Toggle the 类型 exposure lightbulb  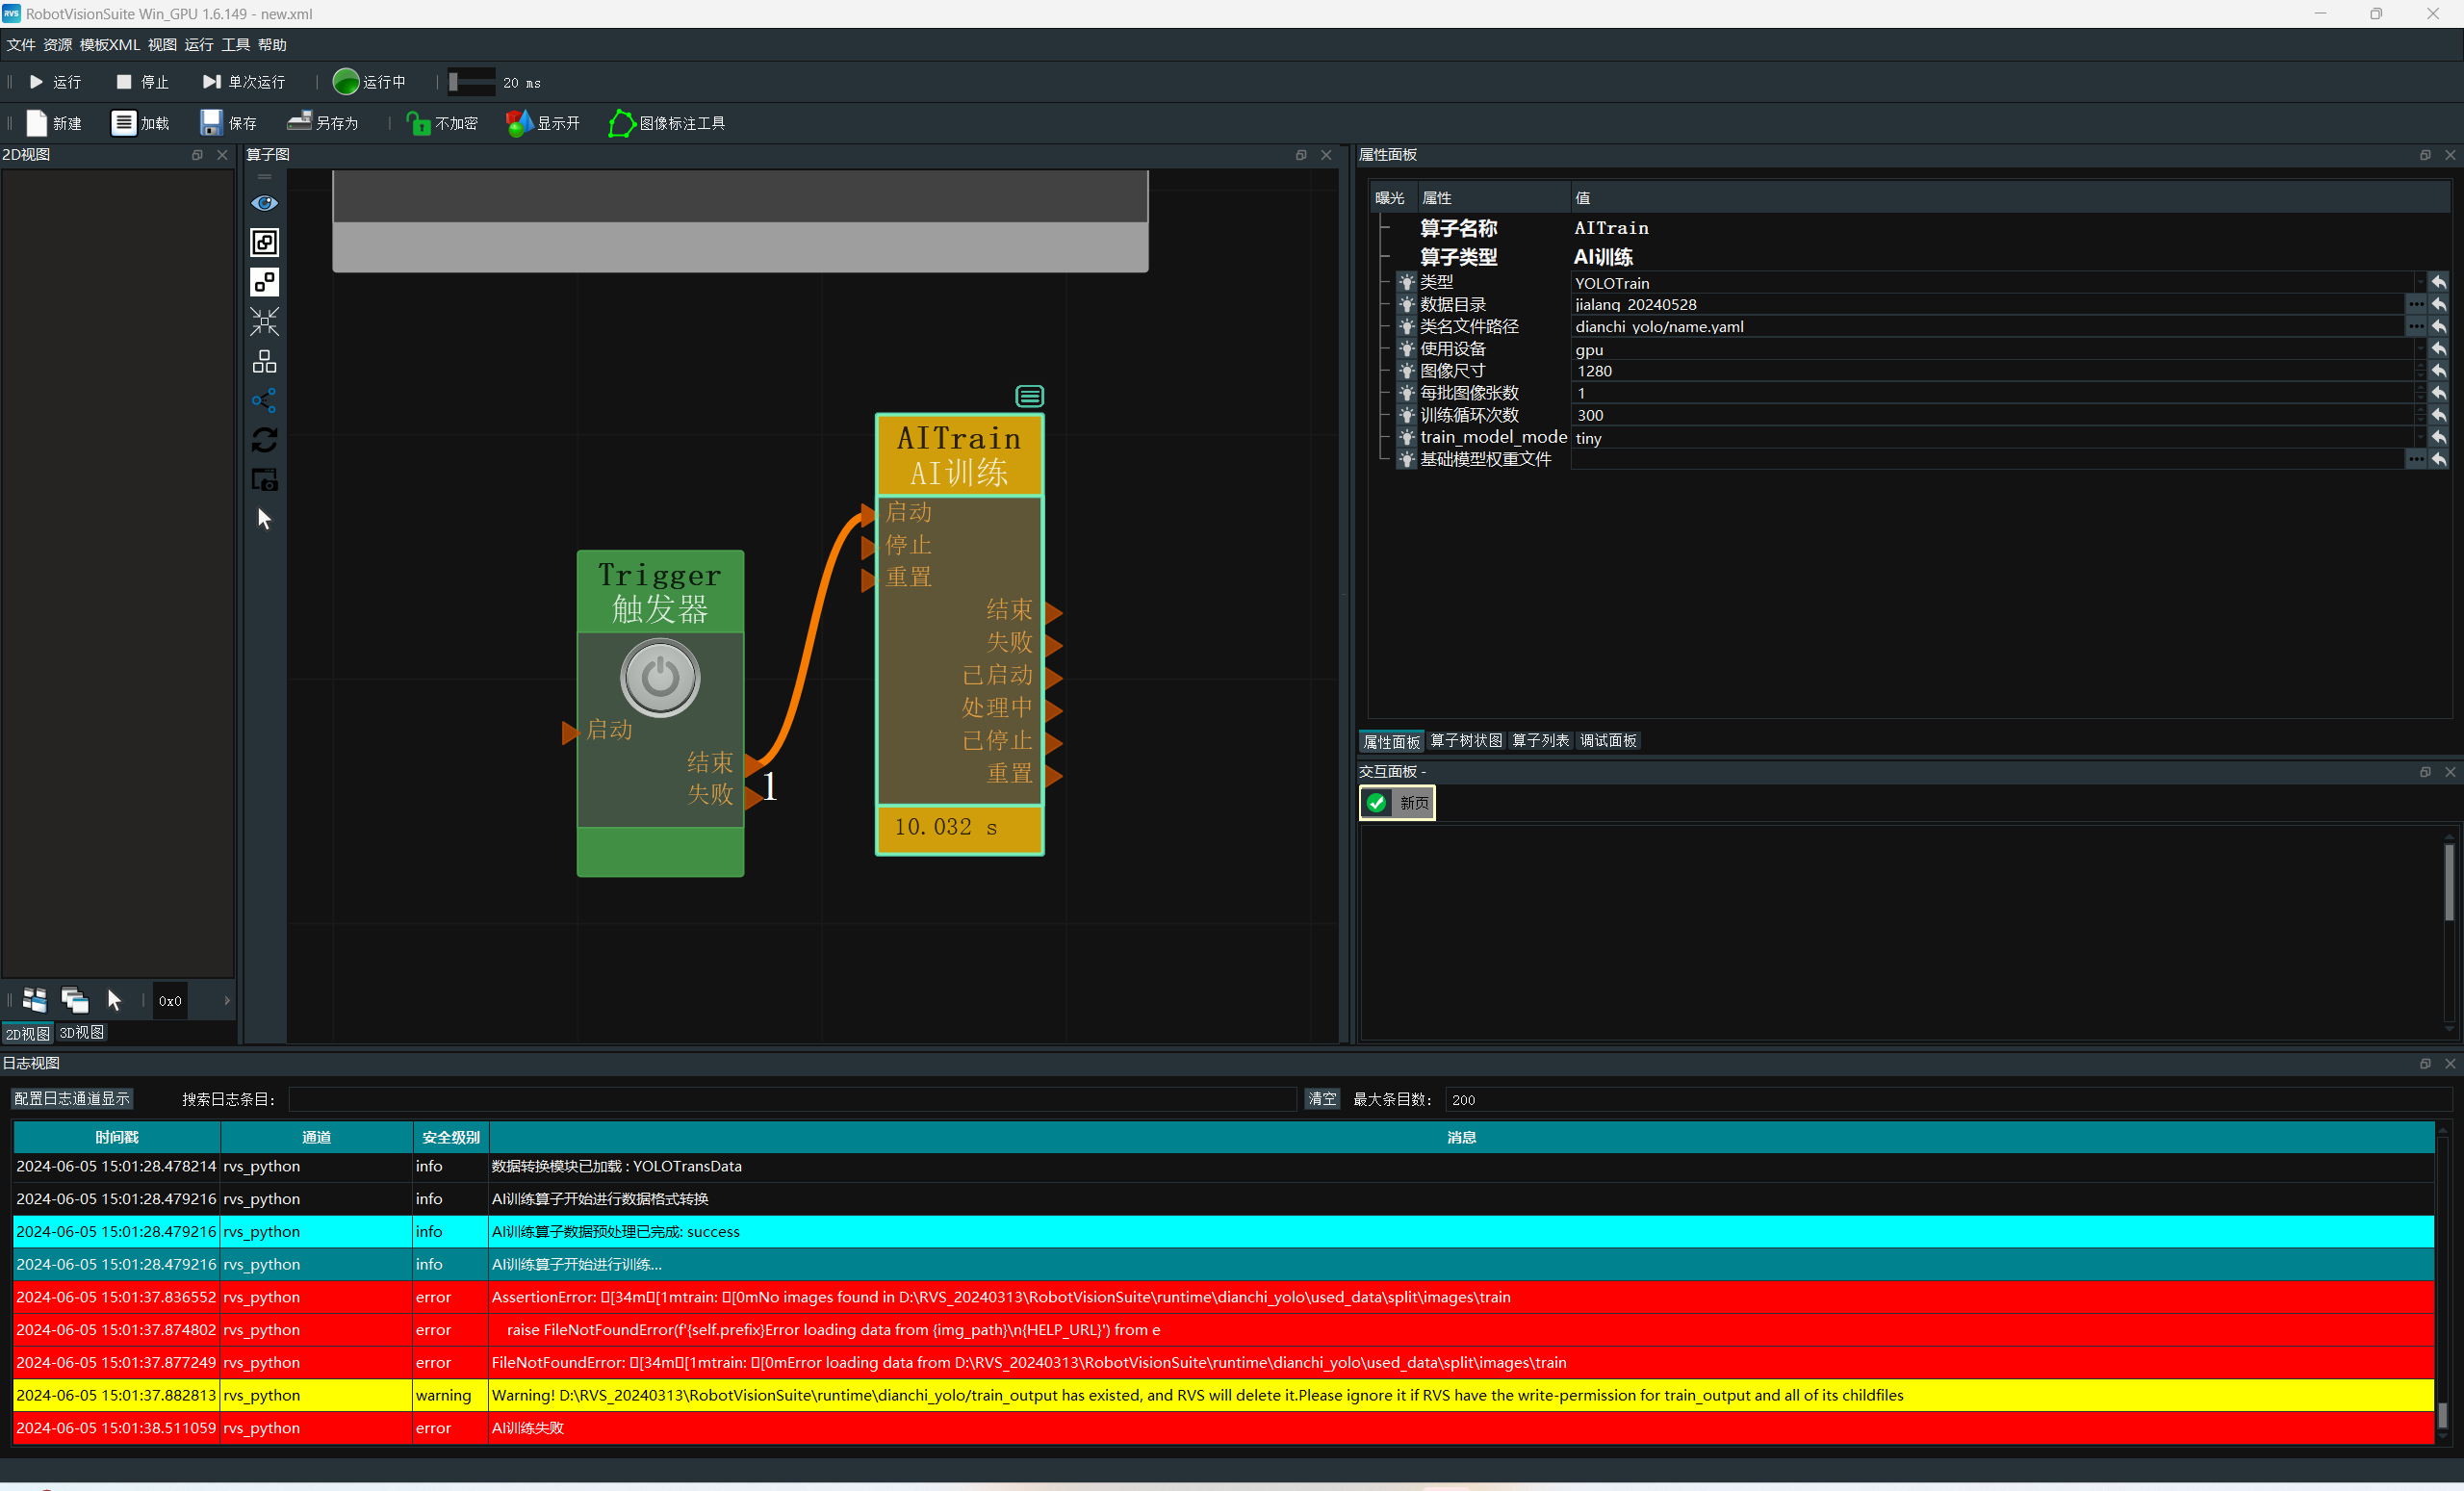pos(1406,283)
